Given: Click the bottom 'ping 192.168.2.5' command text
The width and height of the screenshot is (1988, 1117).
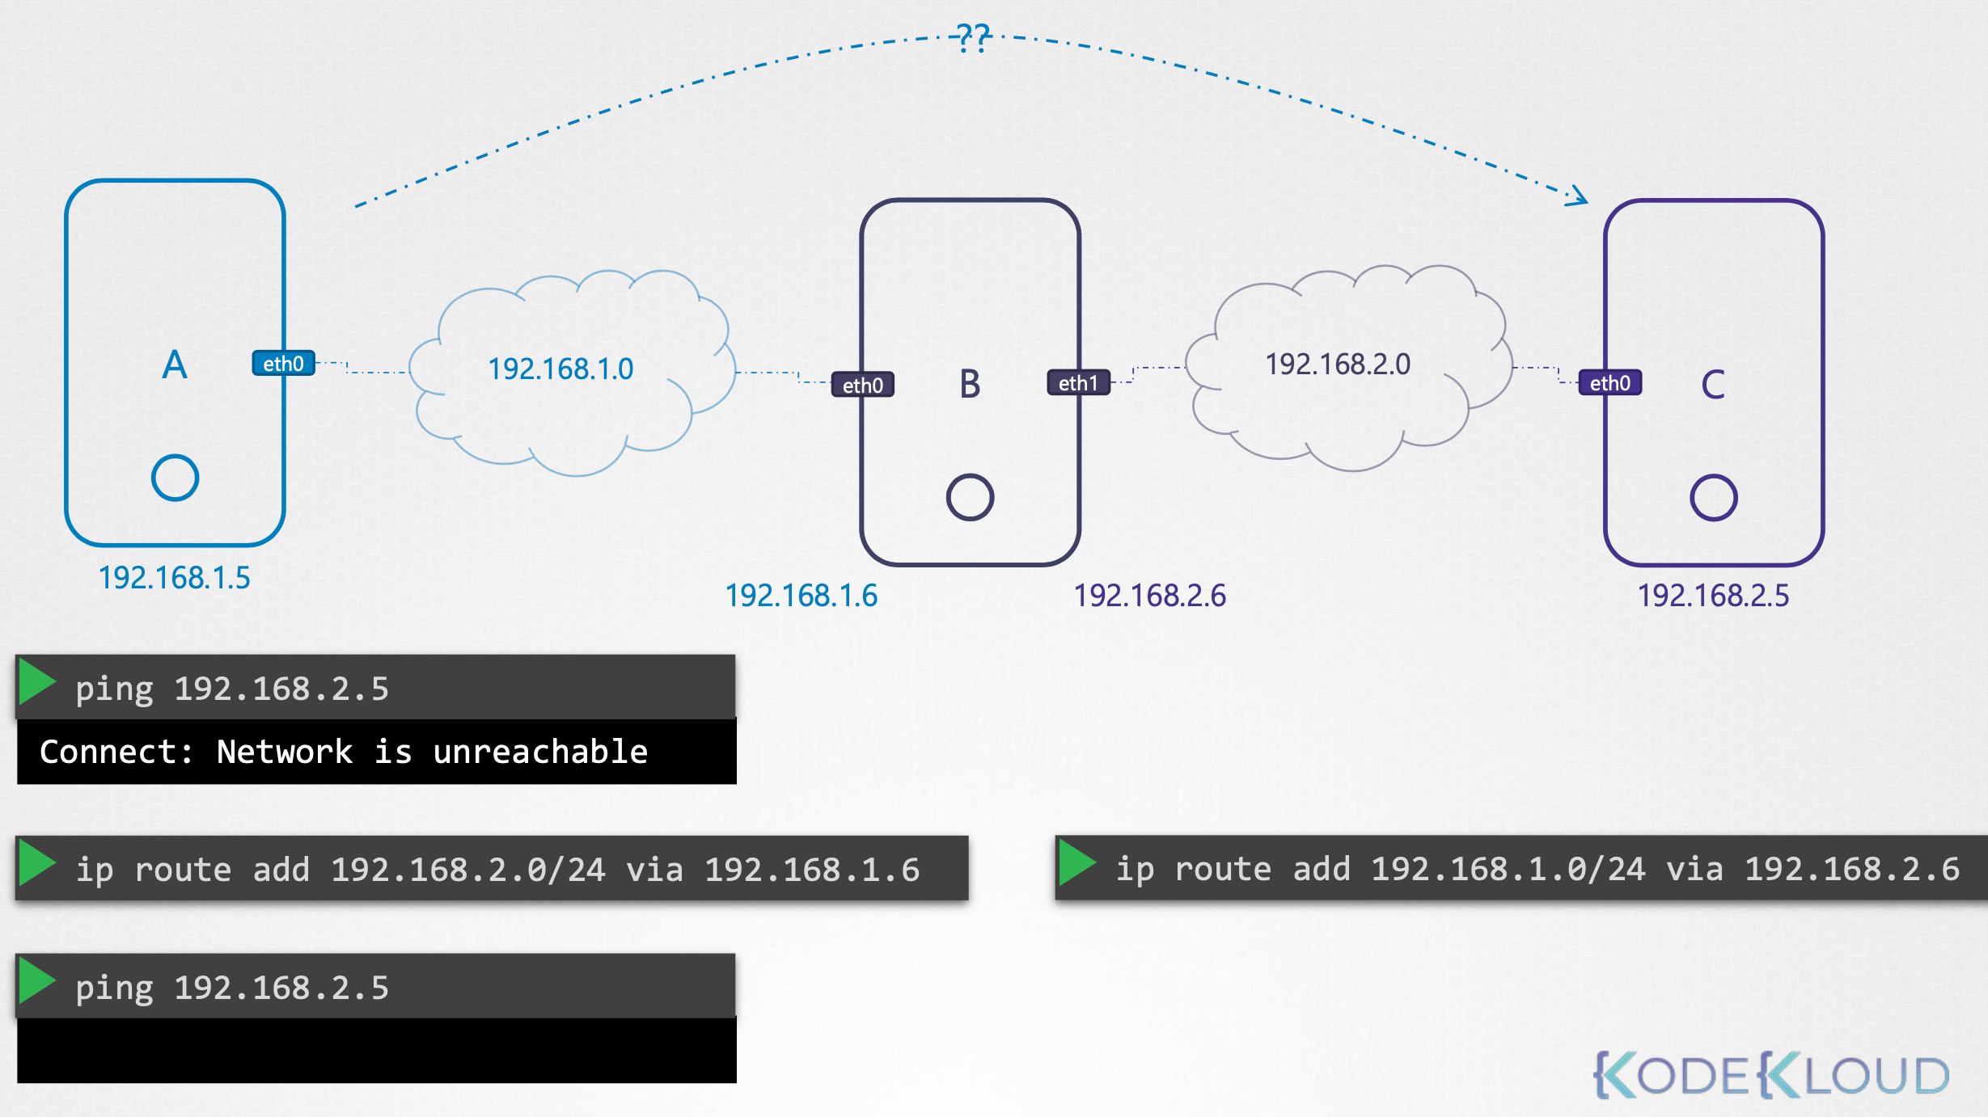Looking at the screenshot, I should pos(232,988).
